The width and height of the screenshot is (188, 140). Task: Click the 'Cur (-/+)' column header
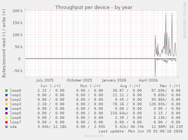pyautogui.click(x=51, y=86)
